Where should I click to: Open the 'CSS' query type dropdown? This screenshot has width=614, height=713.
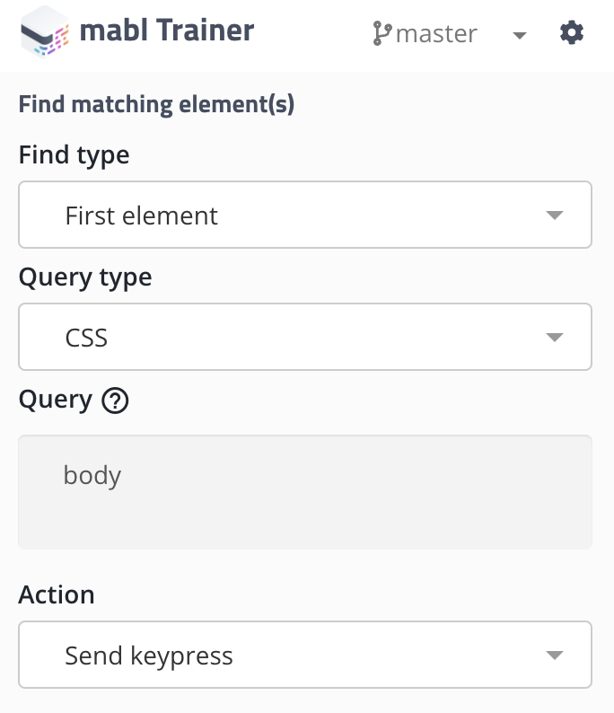[304, 338]
